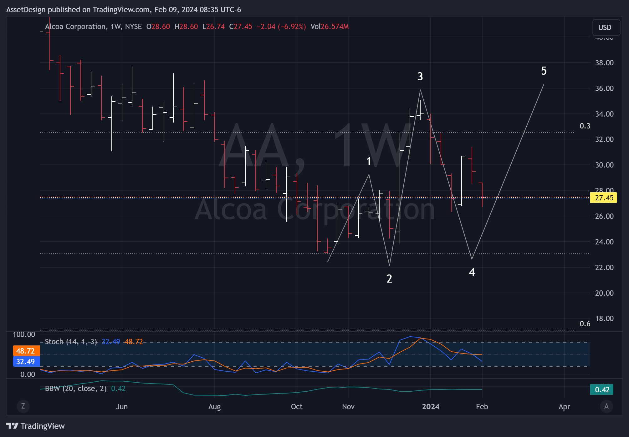629x437 pixels.
Task: Click the 0.00 stochastic scale label
Action: [28, 374]
